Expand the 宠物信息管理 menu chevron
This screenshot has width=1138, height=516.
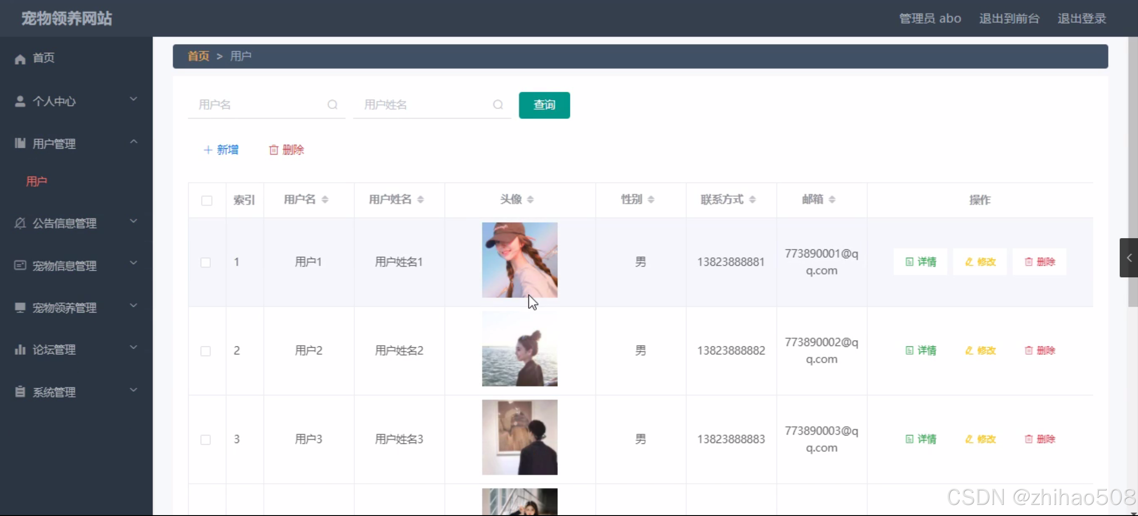[x=133, y=263]
